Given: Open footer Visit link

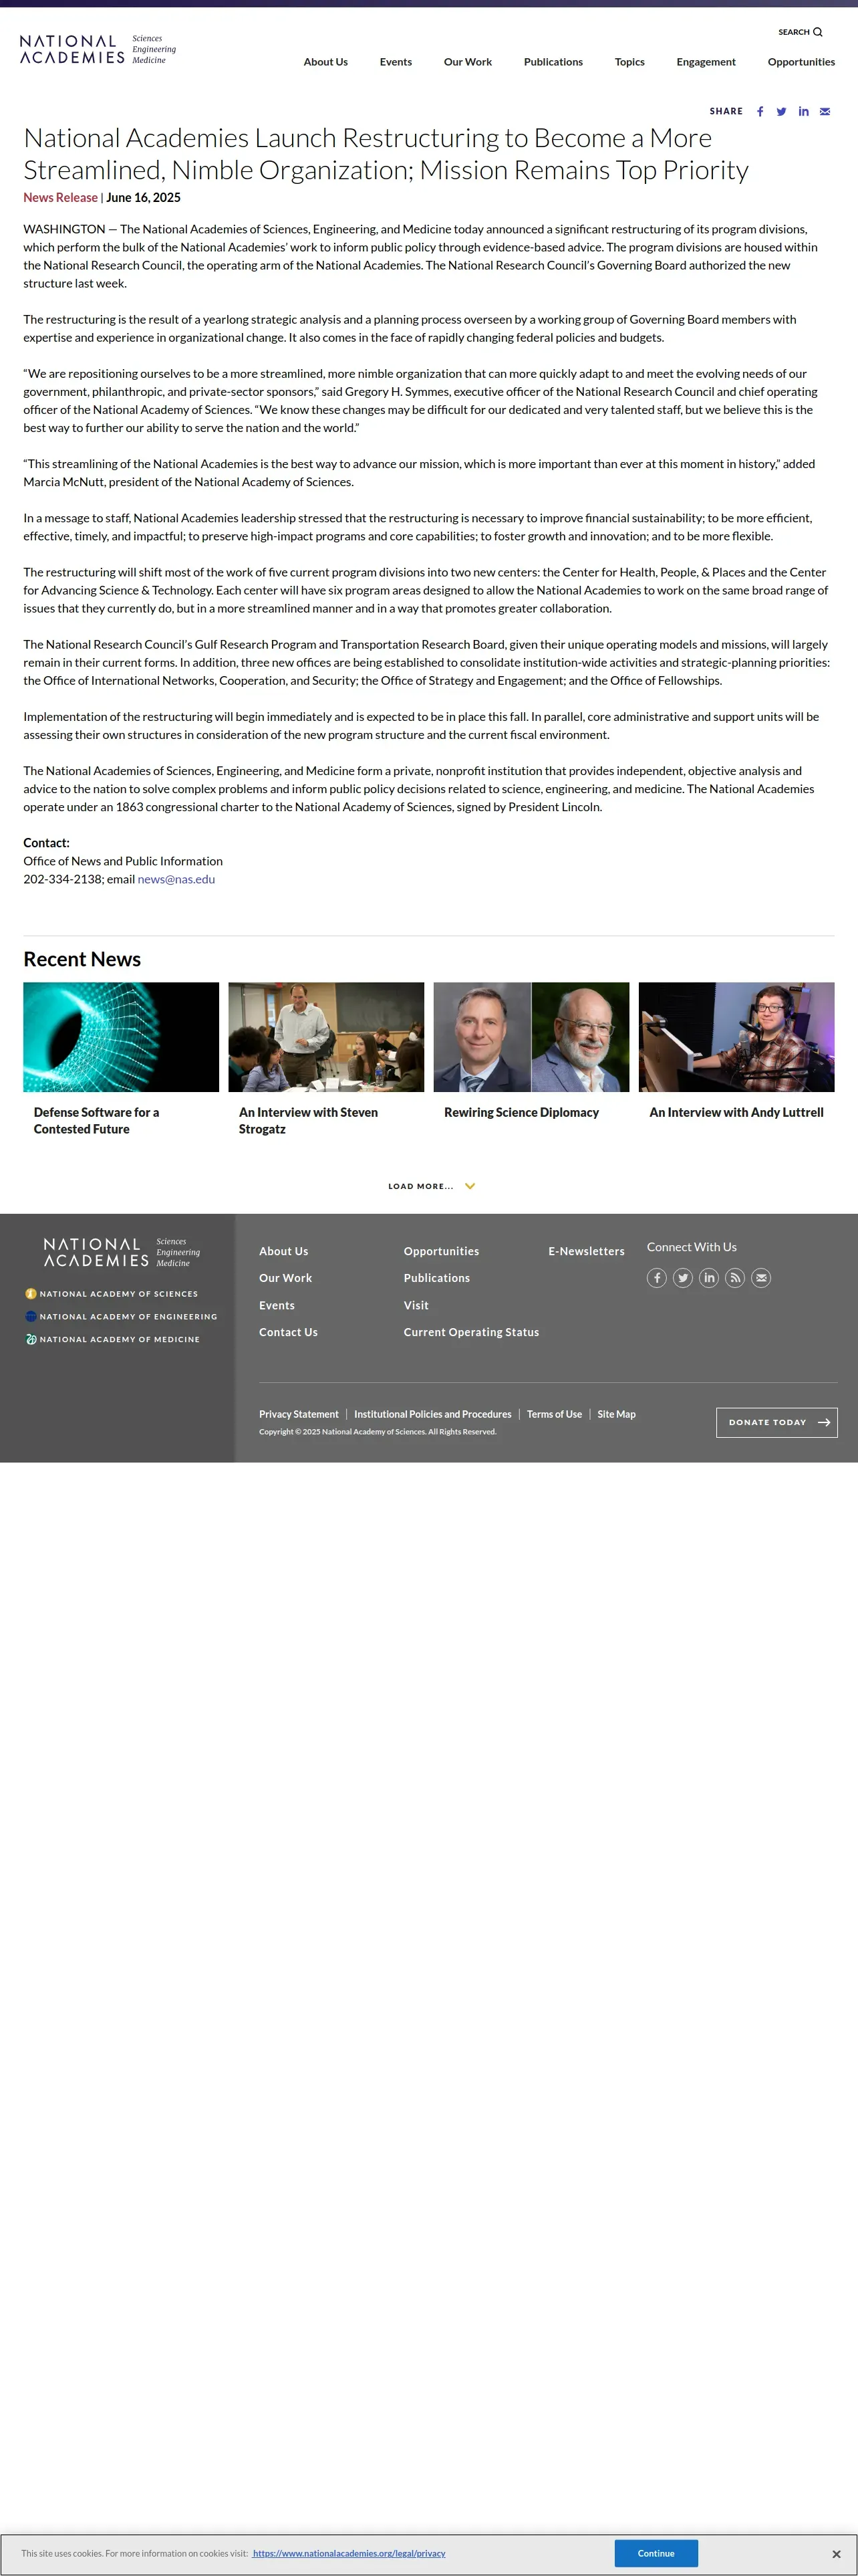Looking at the screenshot, I should pos(416,1305).
